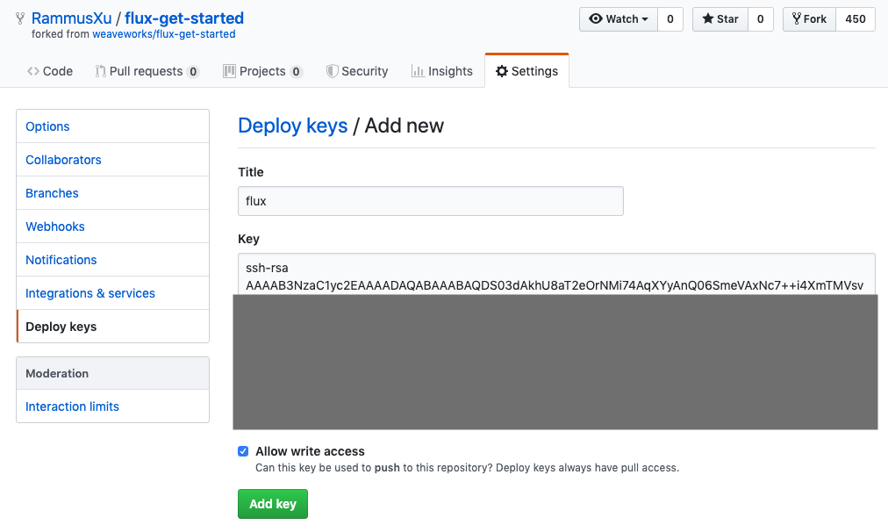The height and width of the screenshot is (532, 888).
Task: Click the Code tab brackets icon
Action: [33, 71]
